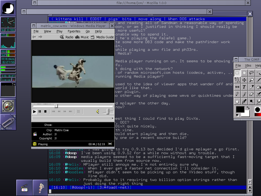Click the preview playlist button
Screen dimensions: 261x196
(x=78, y=112)
